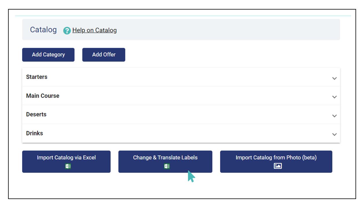This screenshot has height=208, width=363.
Task: Click the teal question mark help icon
Action: tap(67, 30)
